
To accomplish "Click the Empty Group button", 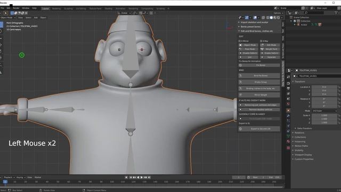I will [259, 82].
